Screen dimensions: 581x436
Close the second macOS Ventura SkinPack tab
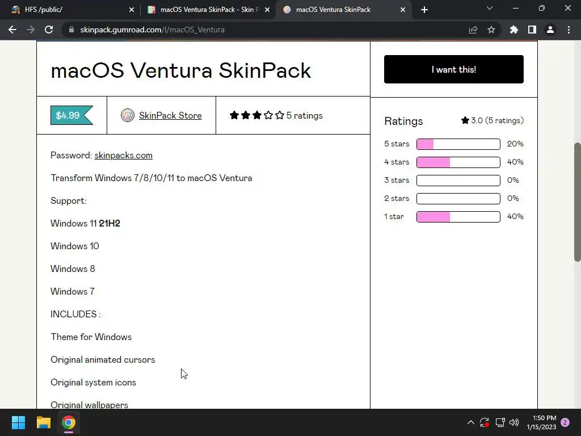pos(267,10)
